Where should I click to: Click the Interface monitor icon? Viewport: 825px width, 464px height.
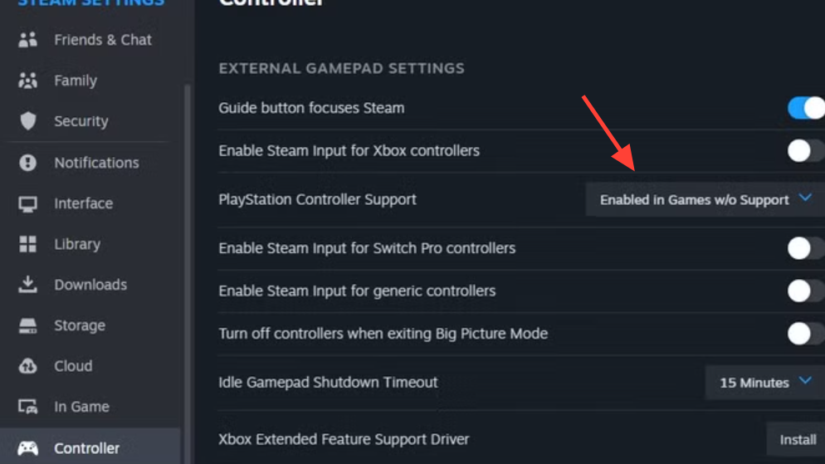[28, 203]
